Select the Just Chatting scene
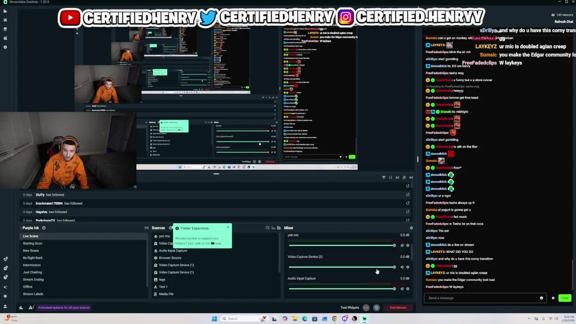The image size is (576, 324). point(84,272)
